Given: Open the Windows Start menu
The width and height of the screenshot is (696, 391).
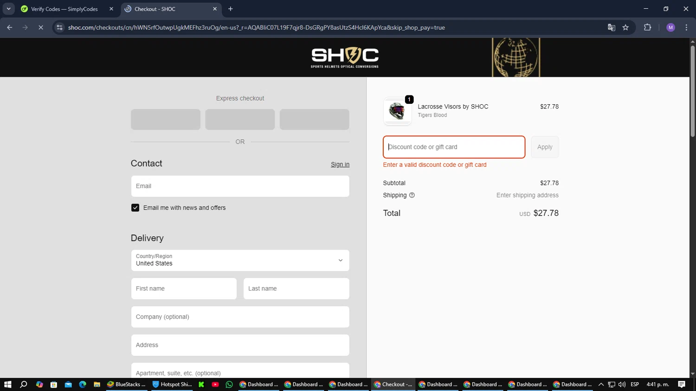Looking at the screenshot, I should tap(7, 385).
